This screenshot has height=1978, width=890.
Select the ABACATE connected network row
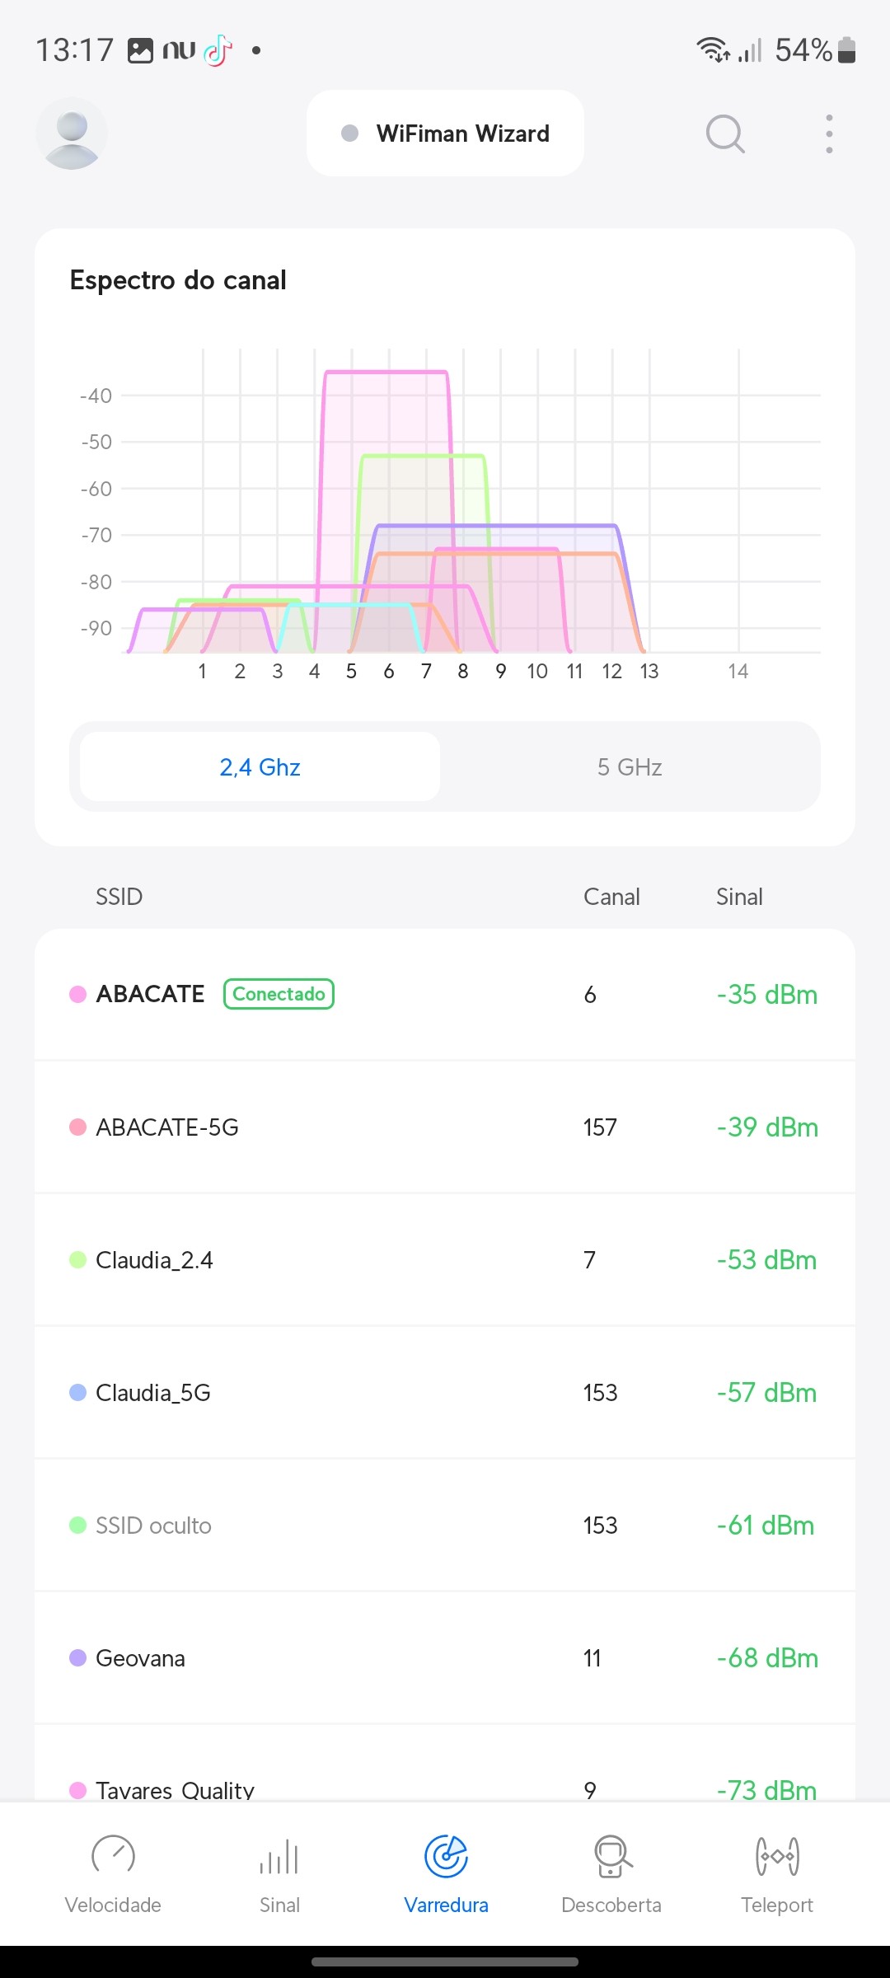pyautogui.click(x=445, y=995)
